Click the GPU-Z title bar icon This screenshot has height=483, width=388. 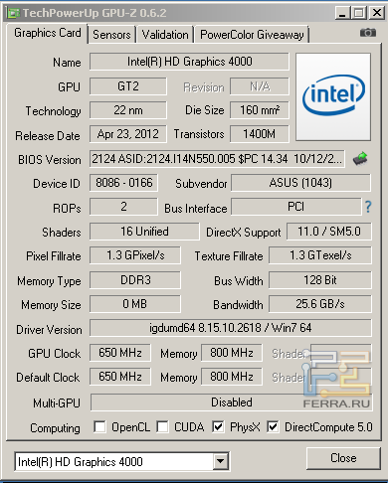pyautogui.click(x=14, y=13)
